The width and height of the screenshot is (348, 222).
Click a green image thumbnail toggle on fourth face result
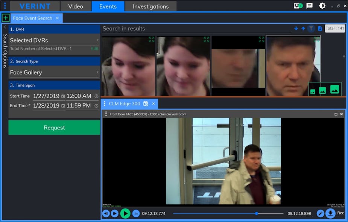(334, 90)
